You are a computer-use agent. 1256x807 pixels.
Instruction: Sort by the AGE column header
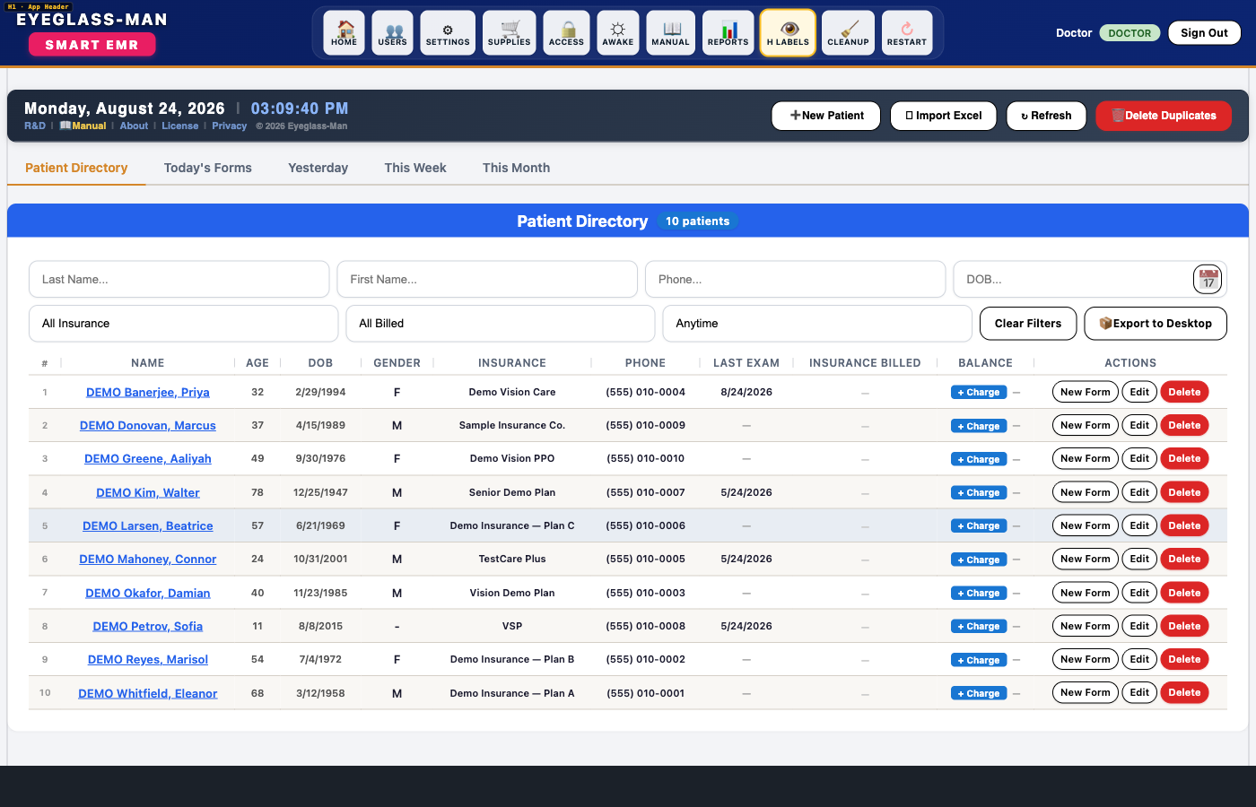(257, 363)
